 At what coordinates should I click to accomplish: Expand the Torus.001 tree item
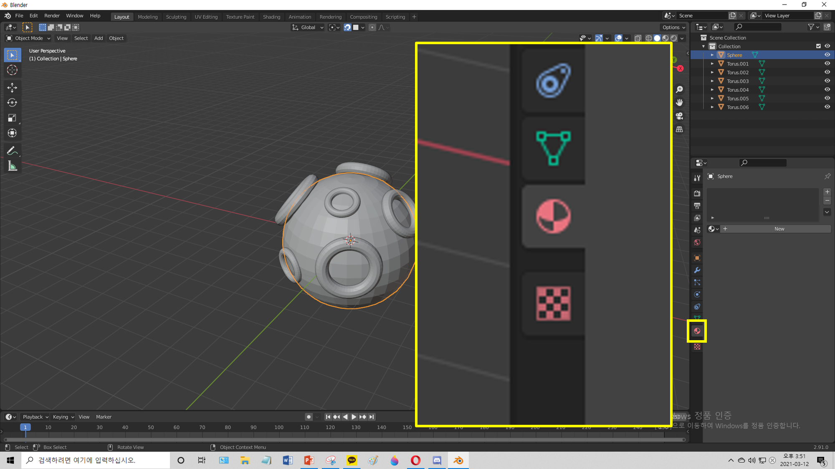click(712, 64)
